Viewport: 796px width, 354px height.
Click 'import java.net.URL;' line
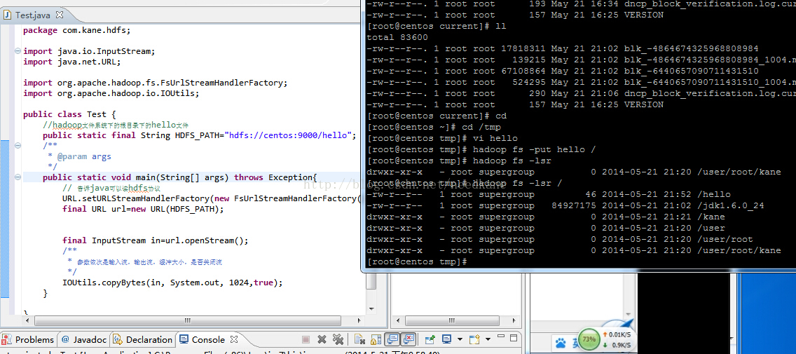point(72,62)
